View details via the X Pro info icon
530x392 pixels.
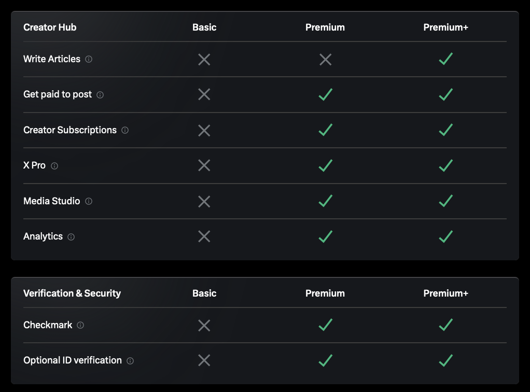[54, 165]
